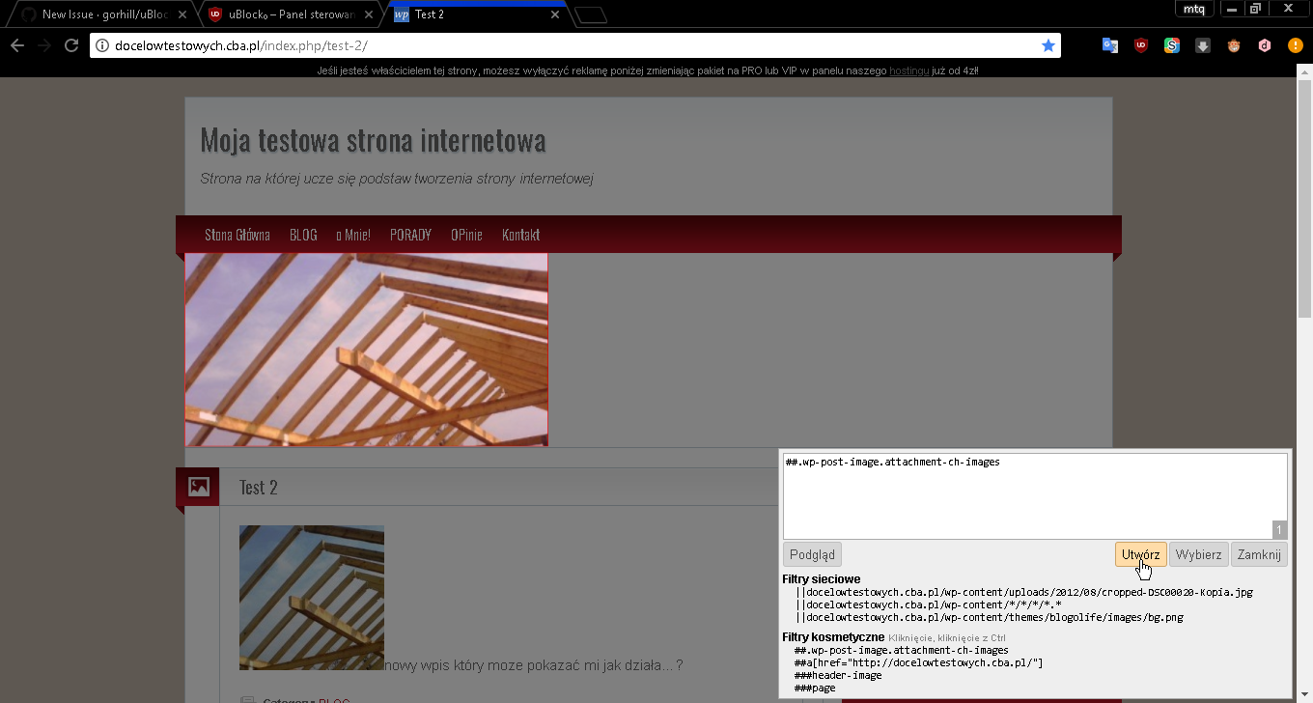The height and width of the screenshot is (703, 1313).
Task: Click the site info icon in address bar
Action: click(x=102, y=45)
